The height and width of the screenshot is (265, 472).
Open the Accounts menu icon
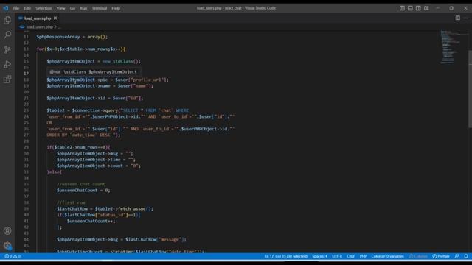pos(7,230)
